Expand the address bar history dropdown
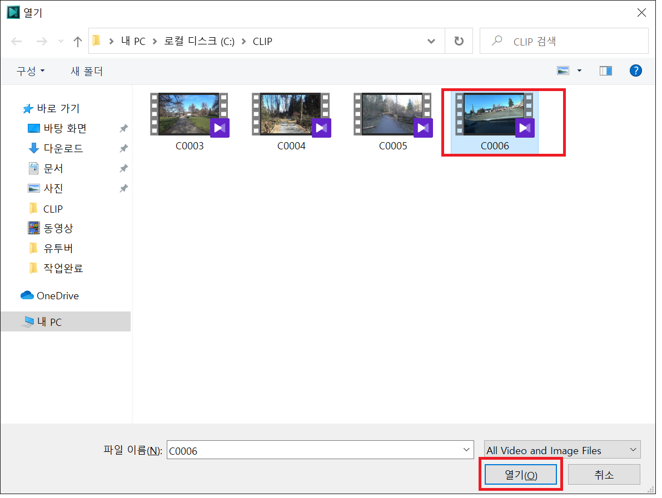 pyautogui.click(x=431, y=42)
